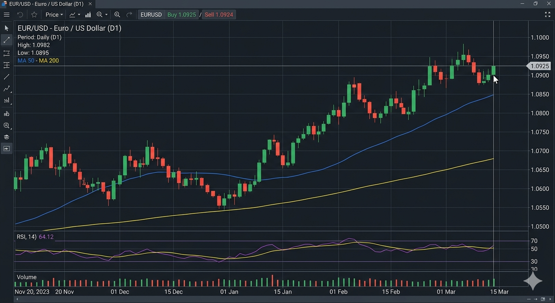Viewport: 555px width, 303px height.
Task: Pick the plain diagonal line tool
Action: tap(6, 77)
